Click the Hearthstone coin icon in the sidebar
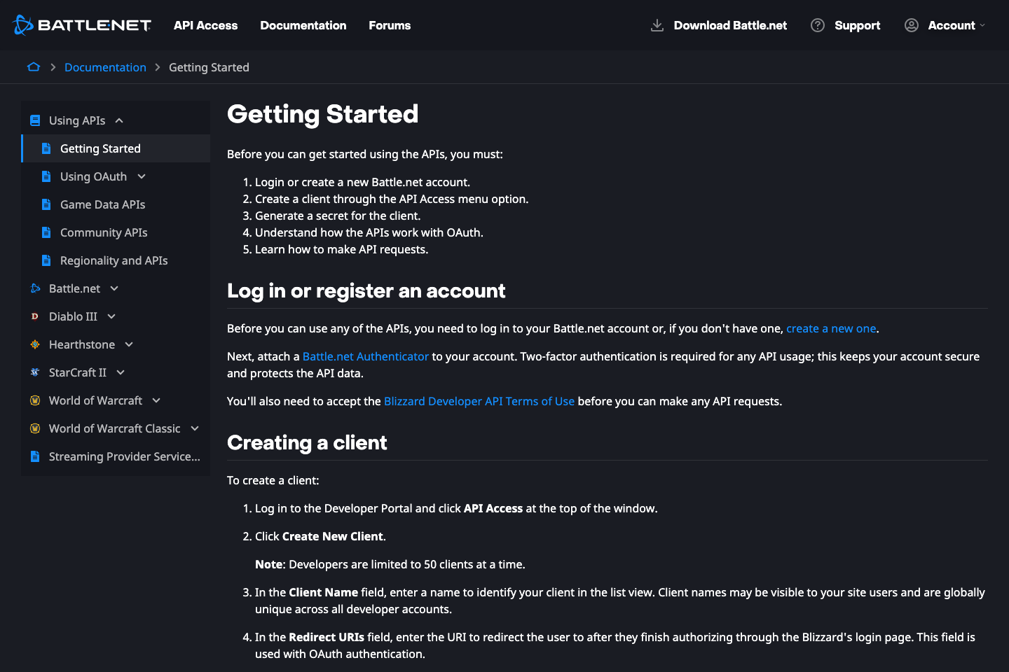 click(x=35, y=344)
